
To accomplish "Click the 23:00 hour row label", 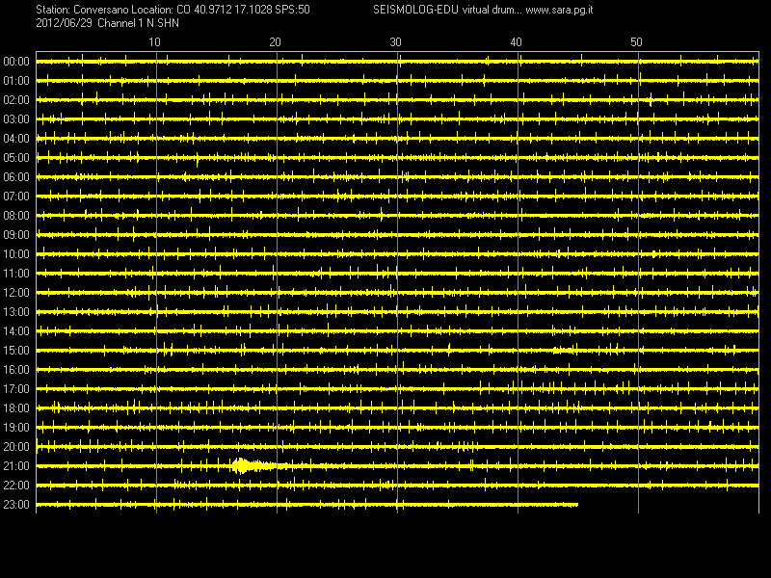I will (x=16, y=505).
